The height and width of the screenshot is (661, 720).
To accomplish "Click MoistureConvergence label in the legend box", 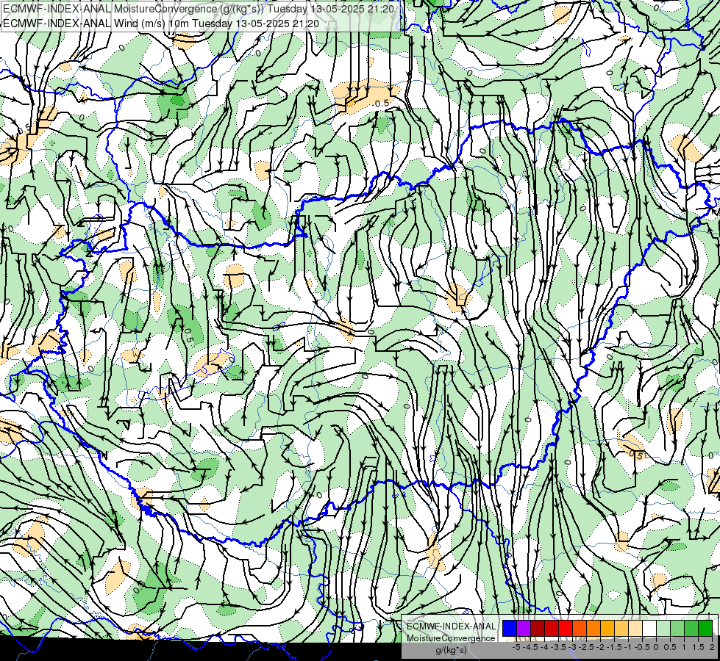I will pos(451,638).
